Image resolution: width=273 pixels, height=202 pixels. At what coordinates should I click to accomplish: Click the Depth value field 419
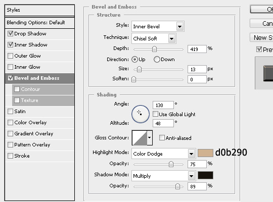coord(197,49)
